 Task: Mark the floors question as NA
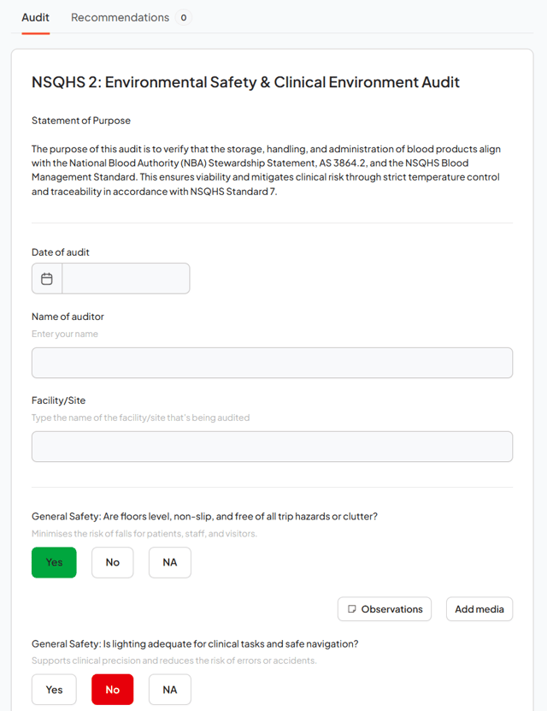(169, 562)
